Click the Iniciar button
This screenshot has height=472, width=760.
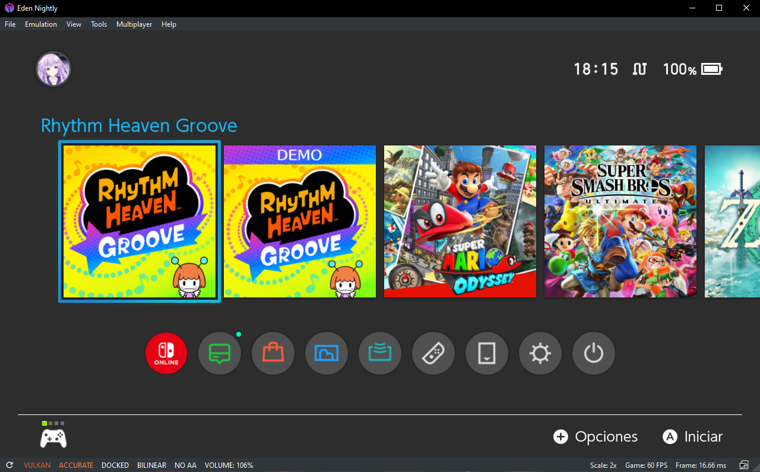click(x=693, y=437)
